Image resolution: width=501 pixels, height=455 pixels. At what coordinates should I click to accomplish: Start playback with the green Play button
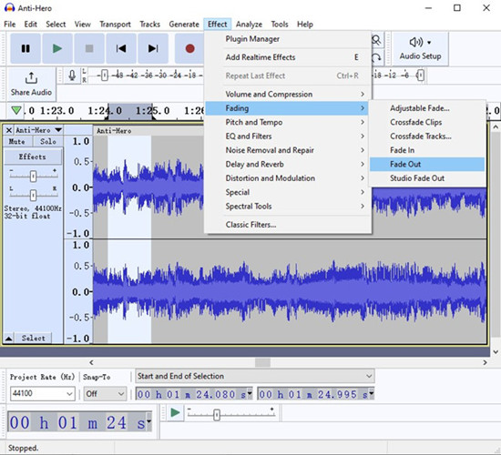57,48
